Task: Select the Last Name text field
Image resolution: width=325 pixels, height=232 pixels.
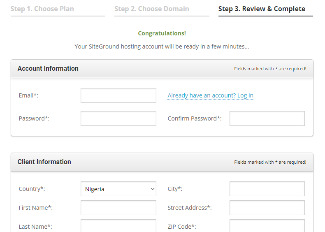Action: pyautogui.click(x=118, y=226)
